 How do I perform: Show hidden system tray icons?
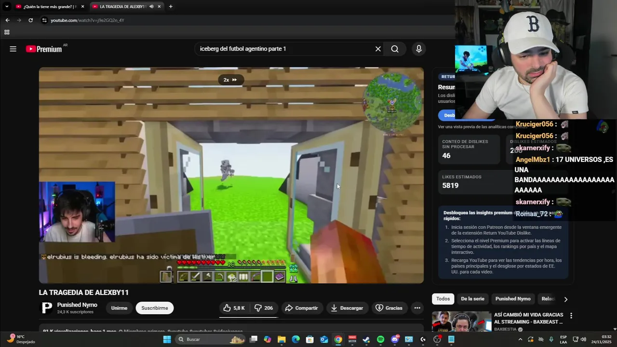point(520,339)
